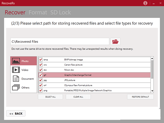Uncheck the png file type checkbox
Screen dimensions: 164x123
coord(40,90)
